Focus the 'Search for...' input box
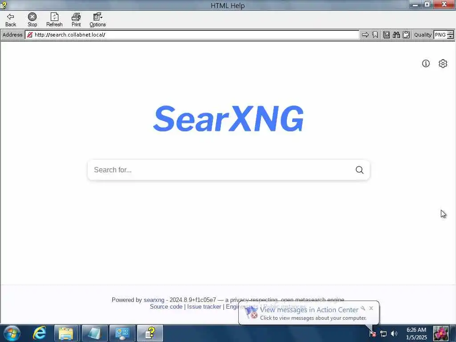Image resolution: width=456 pixels, height=342 pixels. (221, 170)
